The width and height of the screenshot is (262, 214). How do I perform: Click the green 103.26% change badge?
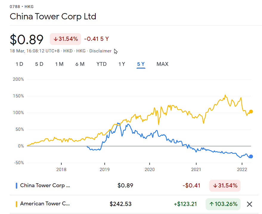[x=223, y=204]
